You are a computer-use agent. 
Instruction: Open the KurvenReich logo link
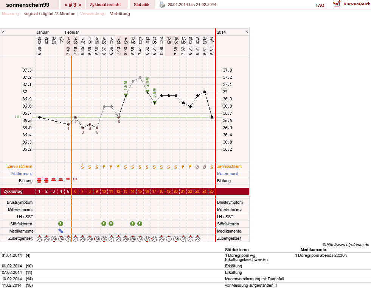(352, 4)
